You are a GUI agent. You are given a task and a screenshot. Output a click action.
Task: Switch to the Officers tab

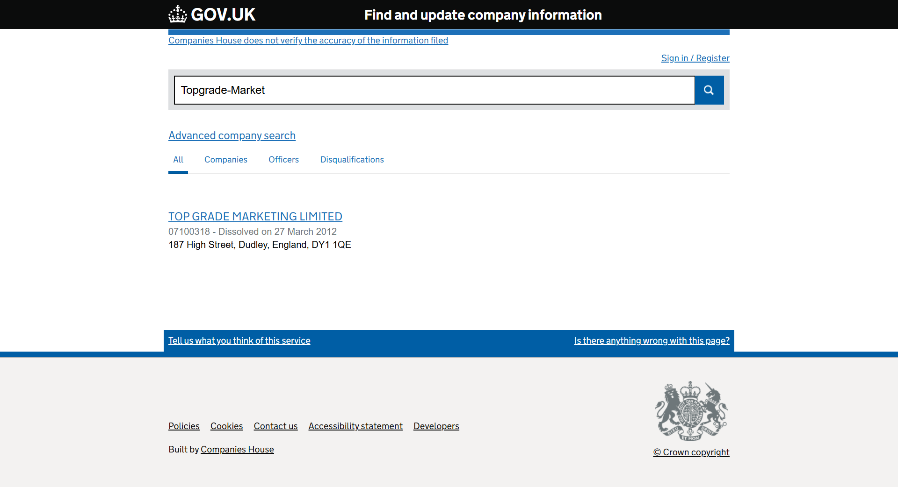coord(283,160)
